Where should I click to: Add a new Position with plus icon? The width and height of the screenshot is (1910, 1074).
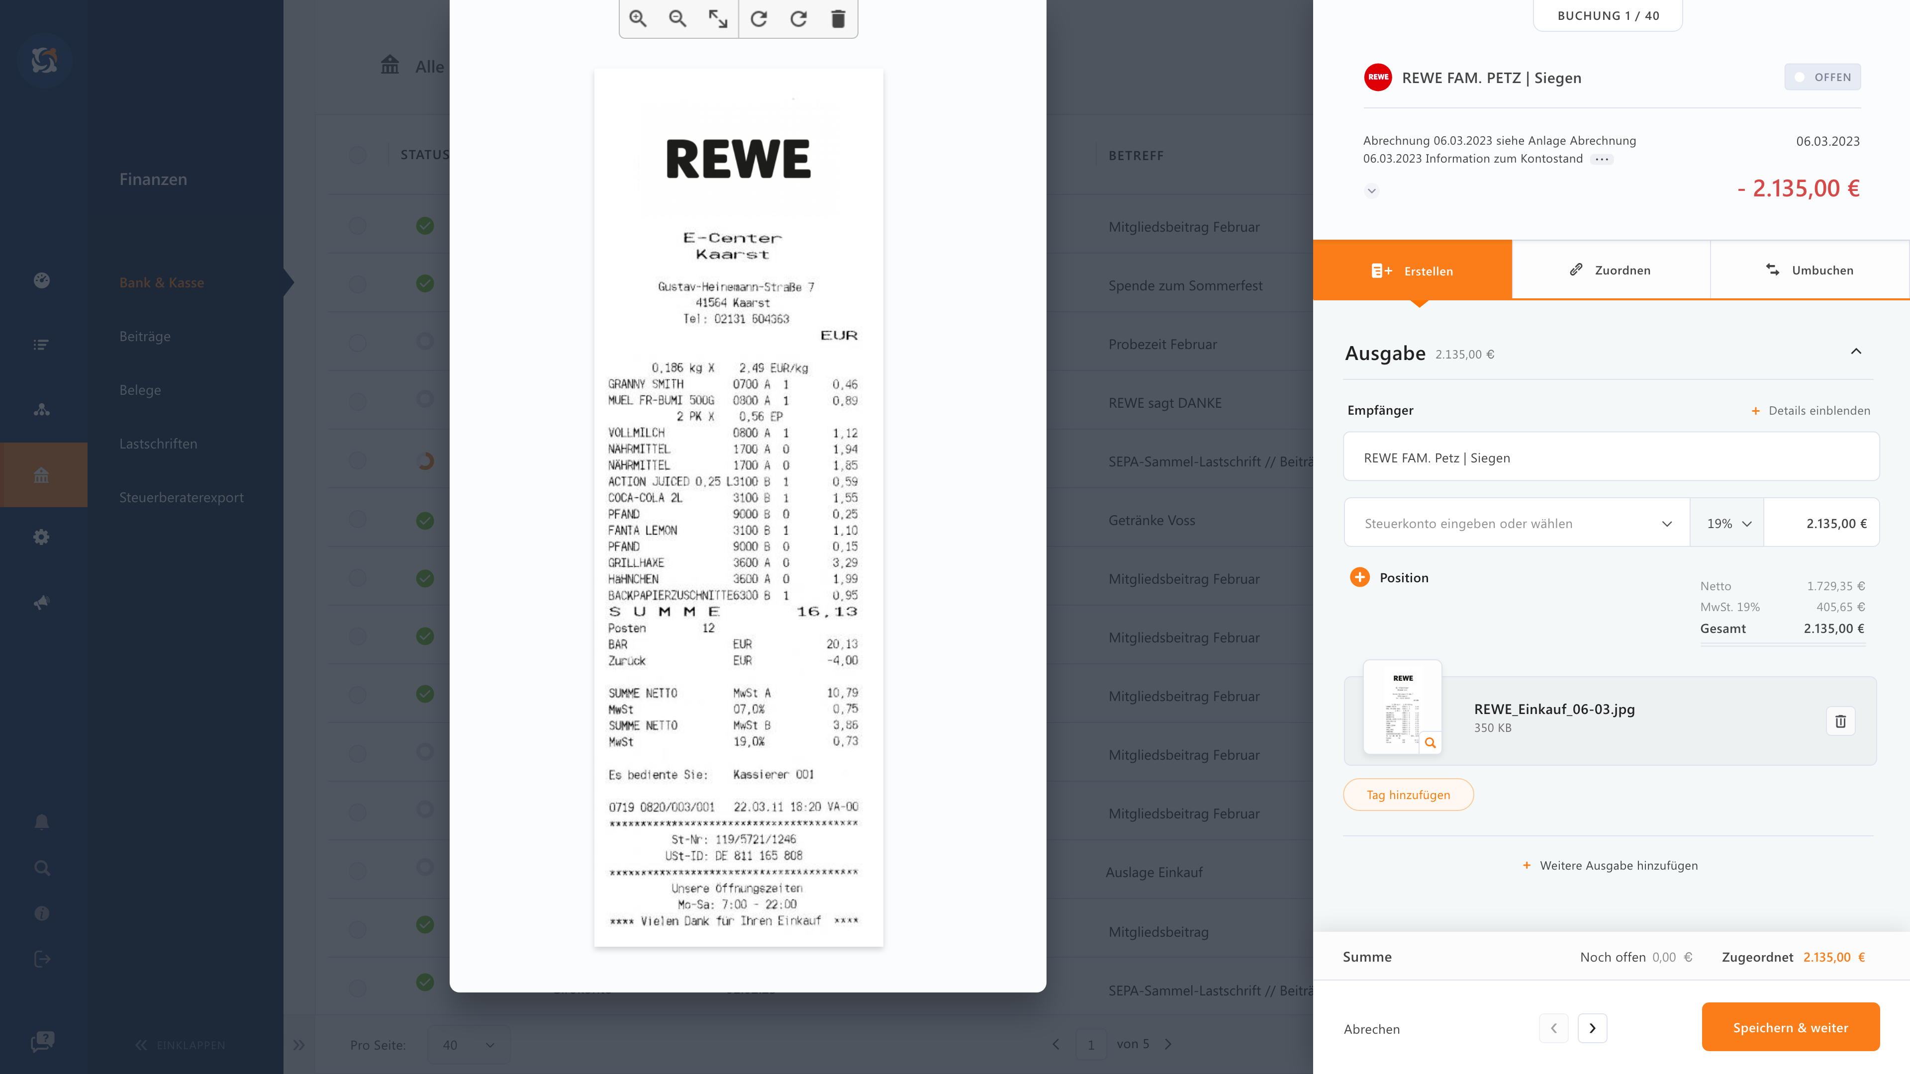tap(1360, 577)
